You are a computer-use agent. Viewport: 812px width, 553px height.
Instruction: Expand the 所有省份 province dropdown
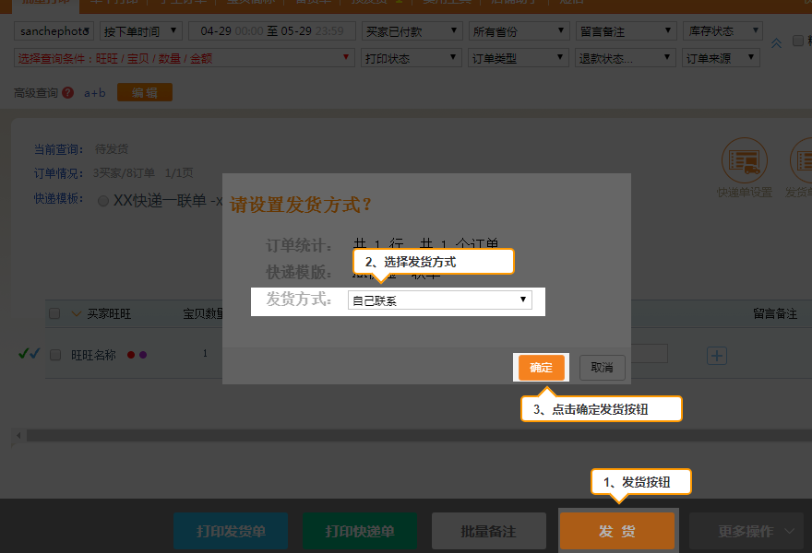tap(519, 31)
